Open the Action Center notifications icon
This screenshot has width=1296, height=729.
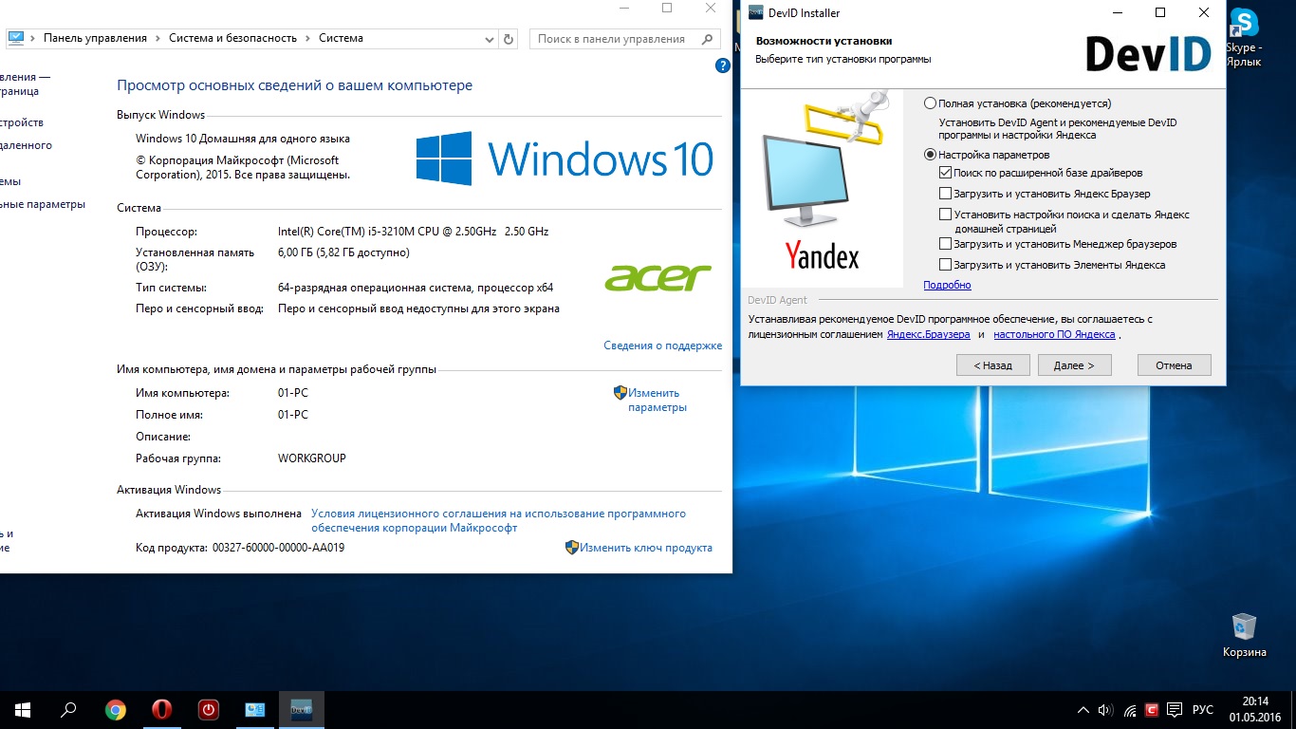point(1175,710)
